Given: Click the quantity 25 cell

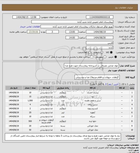Looking at the screenshot, I should [x=30, y=112].
